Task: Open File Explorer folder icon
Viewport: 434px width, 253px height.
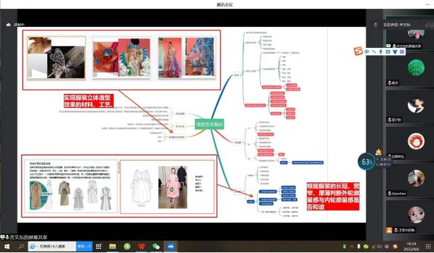Action: click(112, 246)
